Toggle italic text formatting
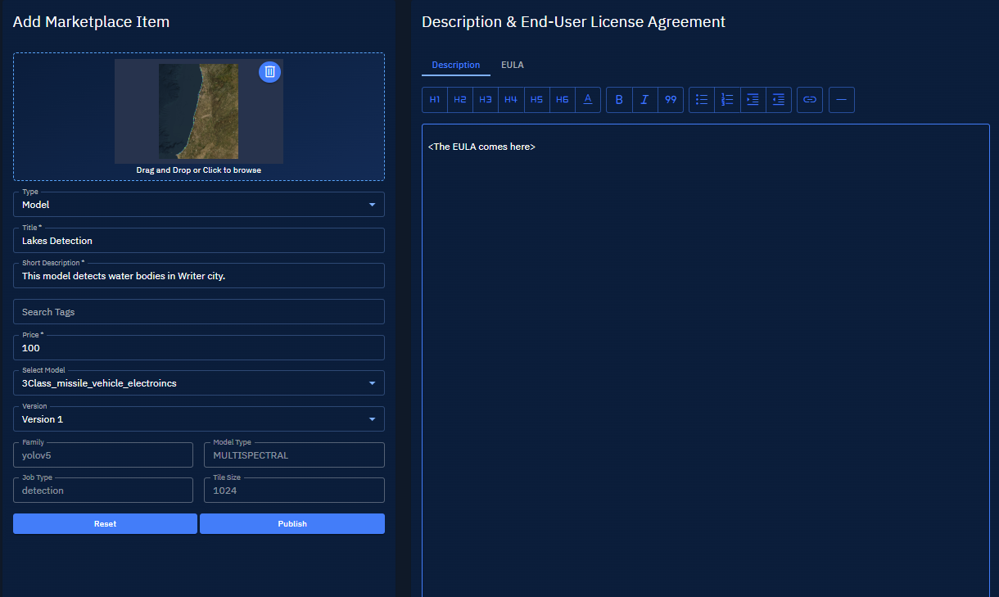 (x=644, y=100)
